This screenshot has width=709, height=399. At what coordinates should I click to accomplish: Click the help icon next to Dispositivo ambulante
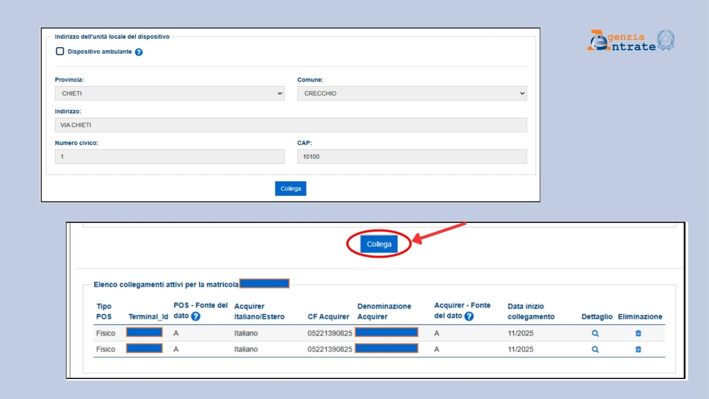click(x=138, y=52)
